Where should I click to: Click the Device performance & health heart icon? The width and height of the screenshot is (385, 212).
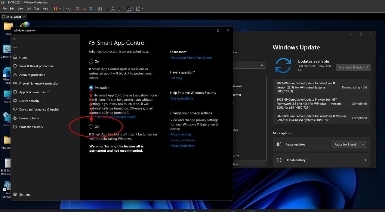[15, 110]
